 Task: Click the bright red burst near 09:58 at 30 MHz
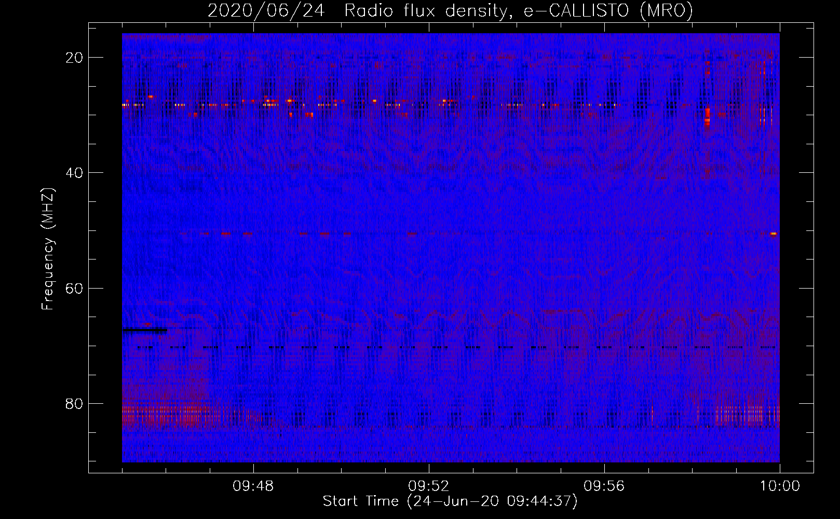click(x=707, y=117)
